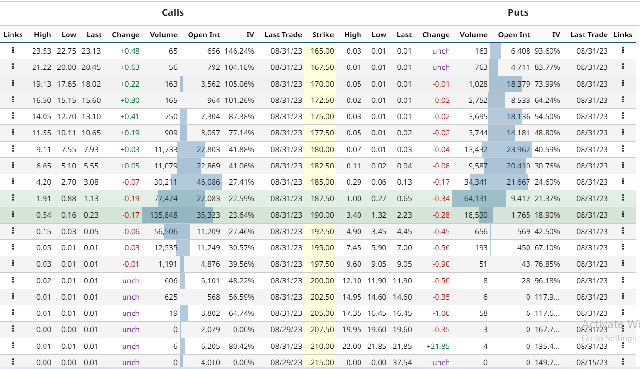Open calls links menu for 190.00 strike
The image size is (640, 369).
click(x=13, y=214)
